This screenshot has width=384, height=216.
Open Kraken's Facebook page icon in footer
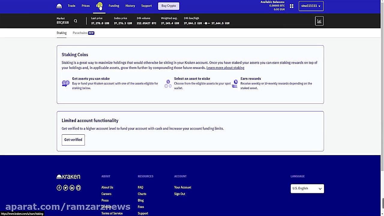(x=59, y=188)
